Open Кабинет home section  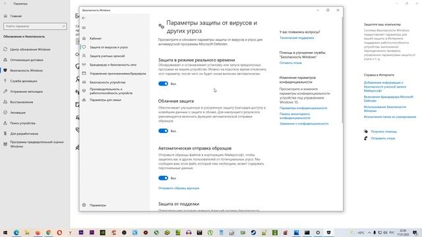point(96,38)
